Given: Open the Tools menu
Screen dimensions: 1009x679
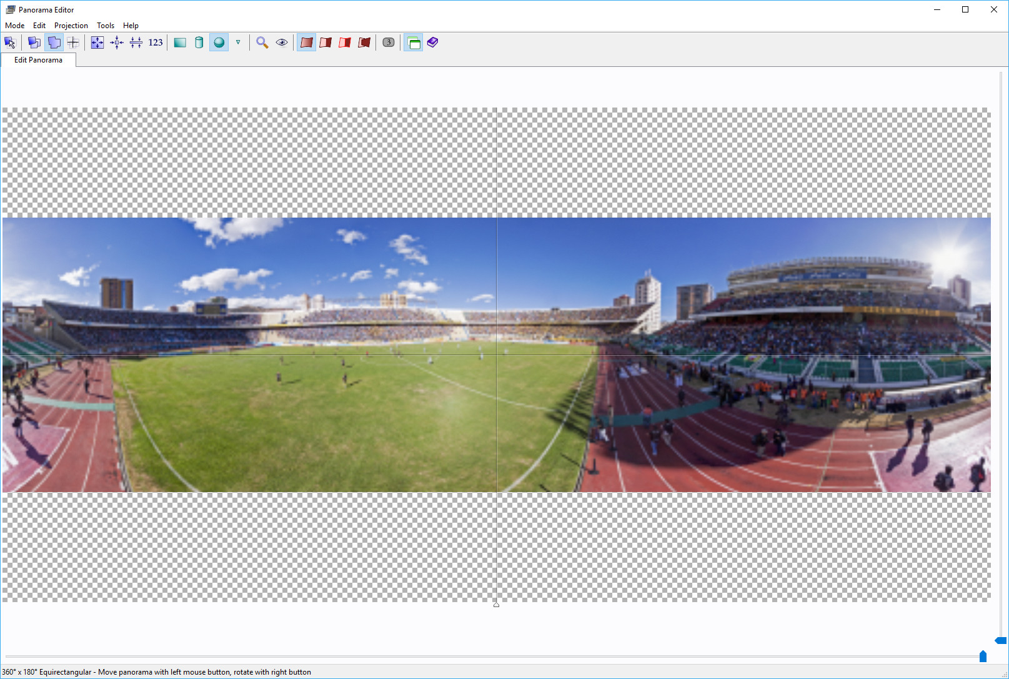Looking at the screenshot, I should (105, 26).
